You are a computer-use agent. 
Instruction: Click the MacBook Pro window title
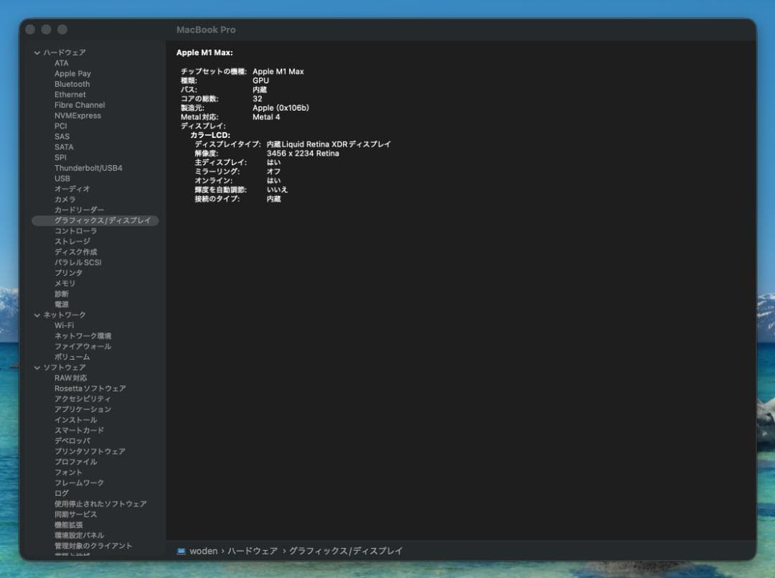[x=206, y=29]
